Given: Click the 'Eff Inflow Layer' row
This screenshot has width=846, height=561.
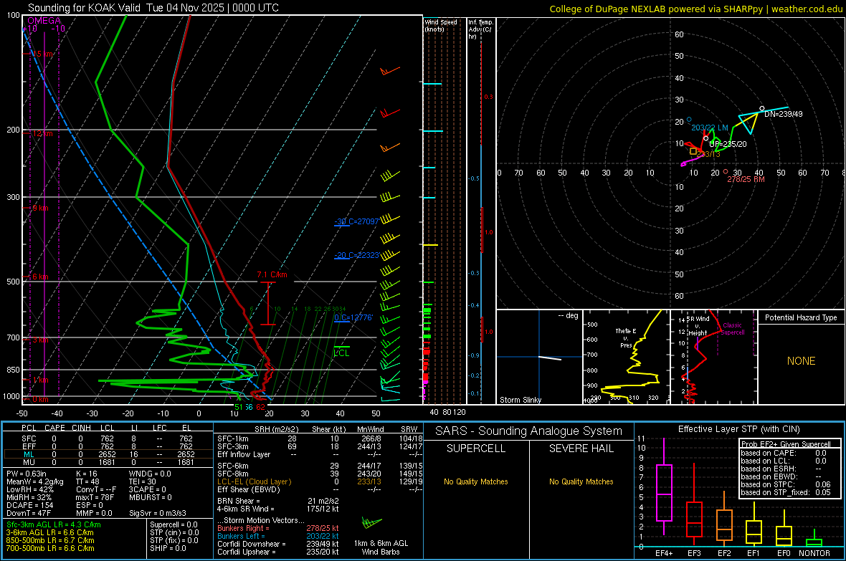Looking at the screenshot, I should pyautogui.click(x=320, y=454).
